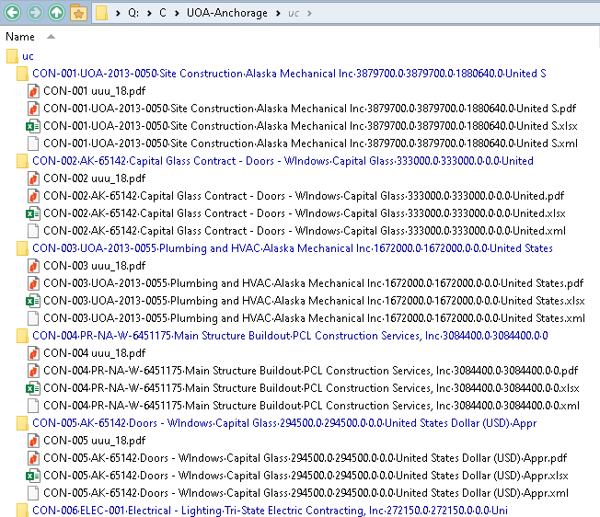Screen dimensions: 600x517
Task: Open CON-005 Doors - Windows Appr.xlsx
Action: tap(306, 476)
